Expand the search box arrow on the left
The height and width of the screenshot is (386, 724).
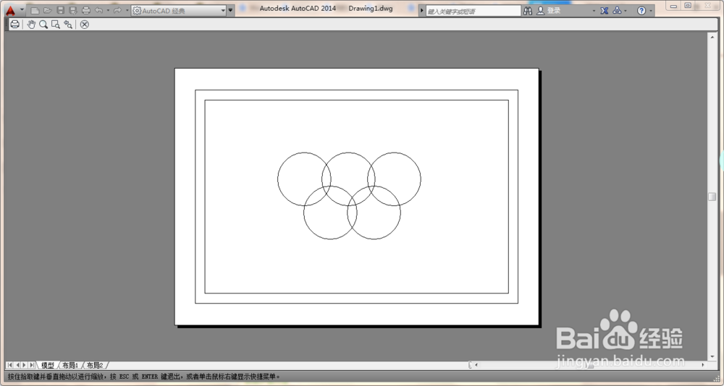tap(421, 11)
